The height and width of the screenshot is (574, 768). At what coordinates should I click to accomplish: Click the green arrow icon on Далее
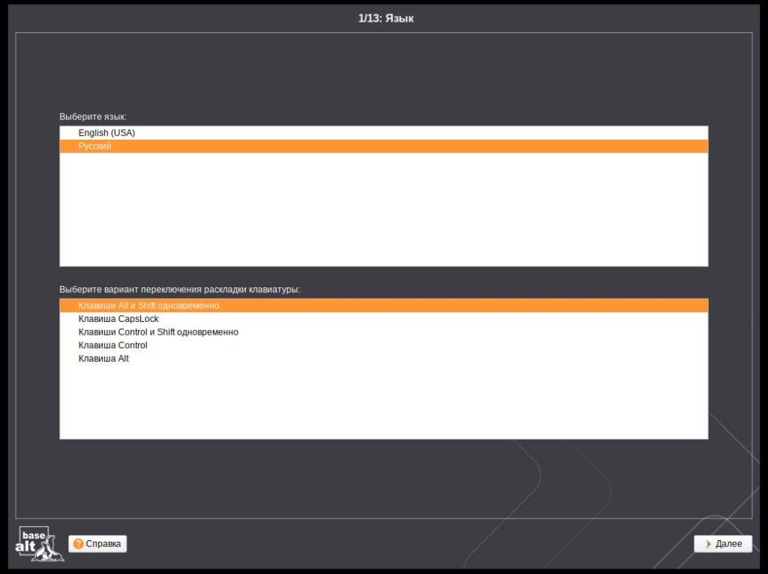pyautogui.click(x=707, y=544)
